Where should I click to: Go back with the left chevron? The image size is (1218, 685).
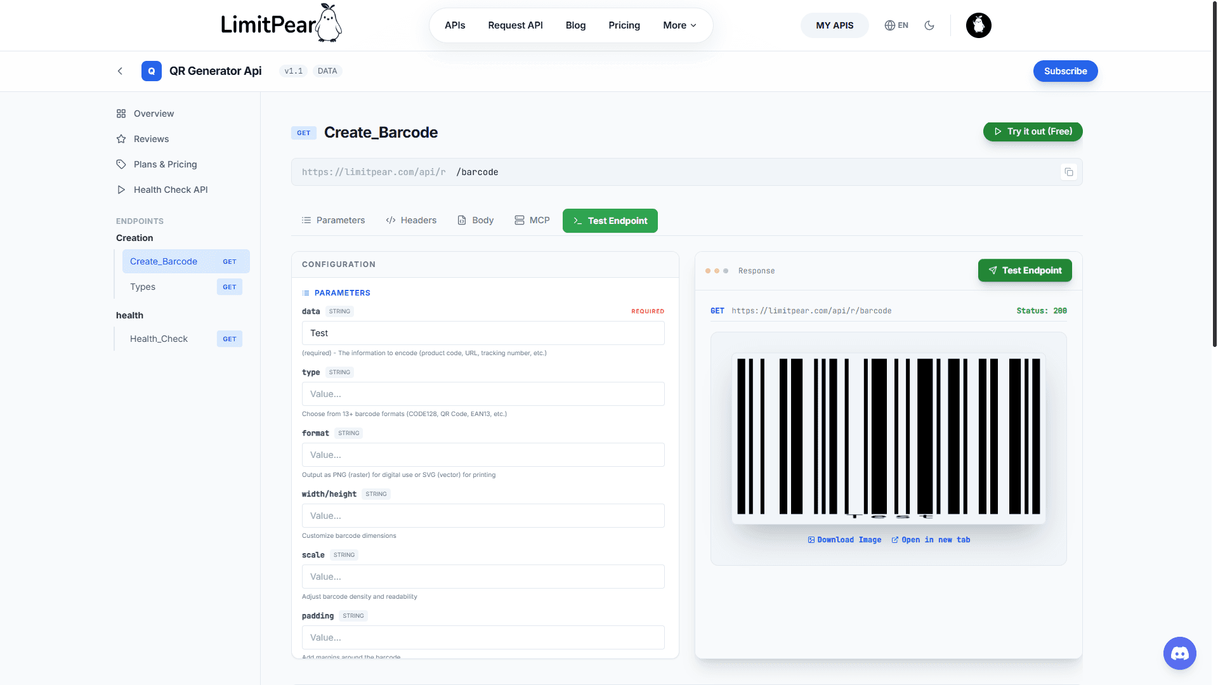[120, 71]
